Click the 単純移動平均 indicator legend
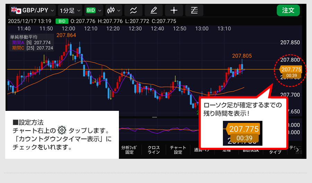The height and width of the screenshot is (183, 312). tap(24, 37)
